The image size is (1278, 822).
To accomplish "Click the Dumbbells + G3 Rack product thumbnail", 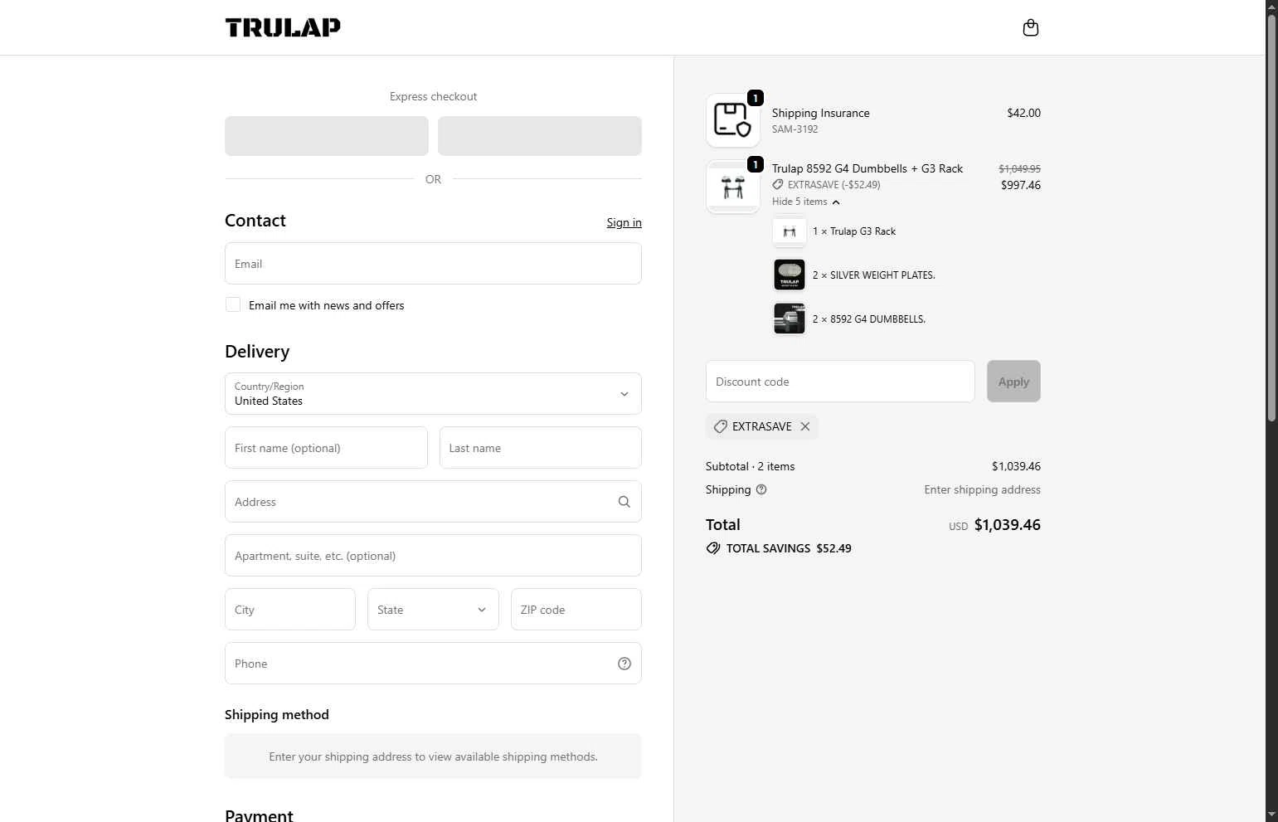I will (x=733, y=187).
